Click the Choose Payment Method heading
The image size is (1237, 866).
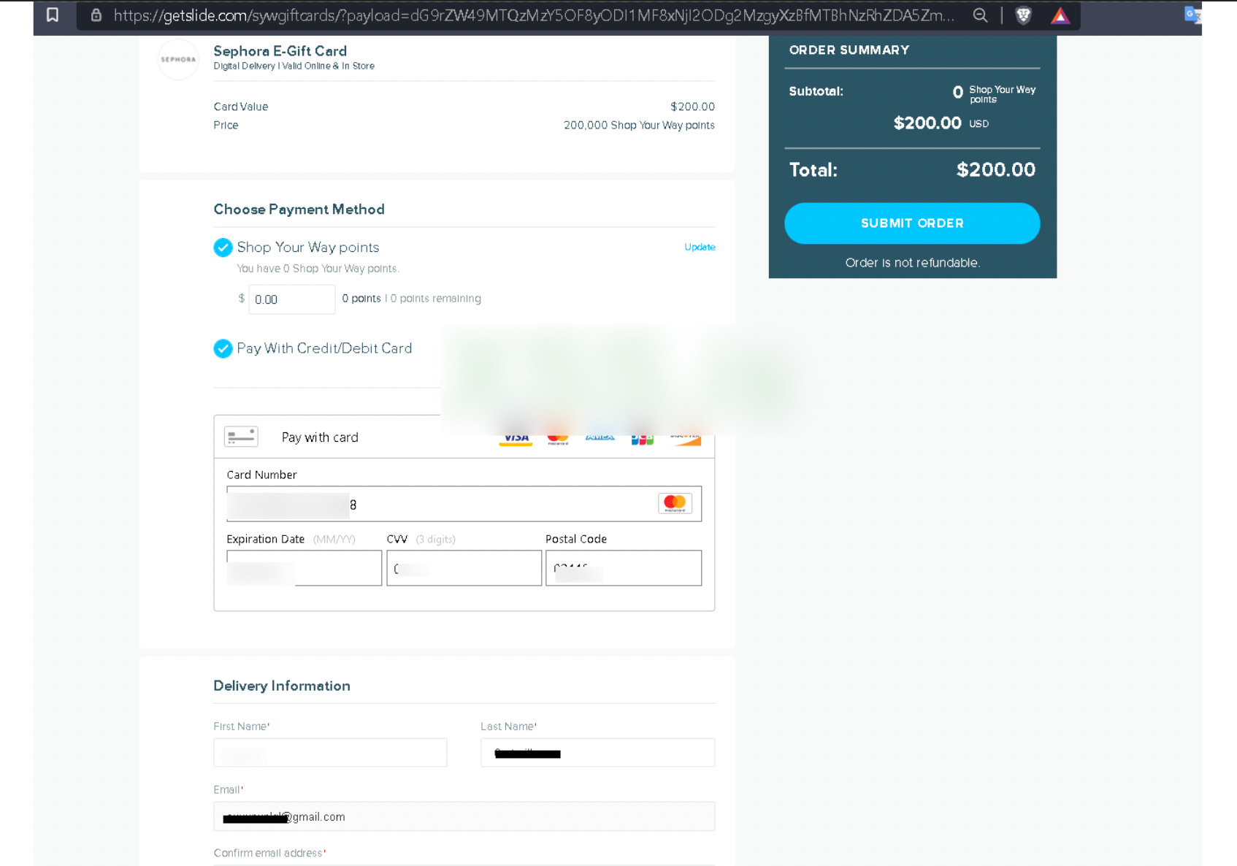pos(299,210)
